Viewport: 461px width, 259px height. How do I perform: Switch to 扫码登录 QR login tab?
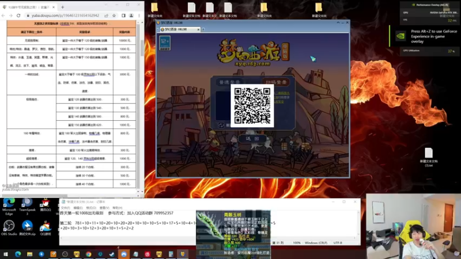[276, 82]
